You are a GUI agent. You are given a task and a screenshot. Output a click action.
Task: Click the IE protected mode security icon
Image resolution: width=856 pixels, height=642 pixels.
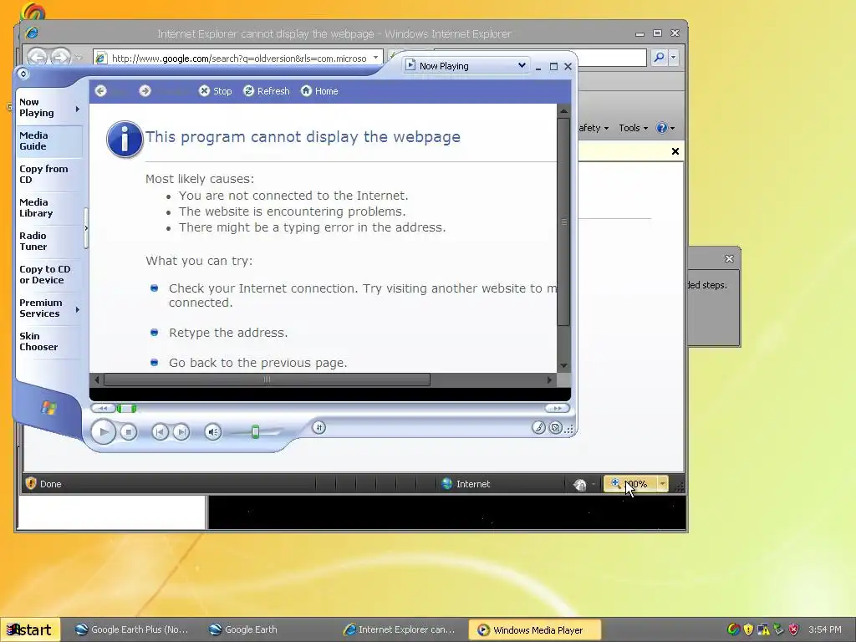tap(580, 484)
